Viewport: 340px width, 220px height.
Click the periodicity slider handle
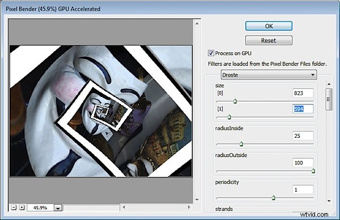click(x=274, y=198)
